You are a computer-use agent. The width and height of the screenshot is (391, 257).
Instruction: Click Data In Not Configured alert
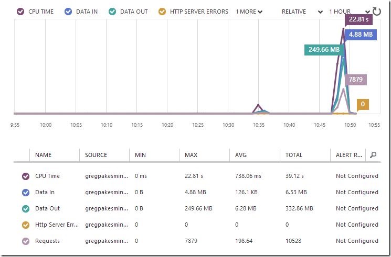(357, 192)
